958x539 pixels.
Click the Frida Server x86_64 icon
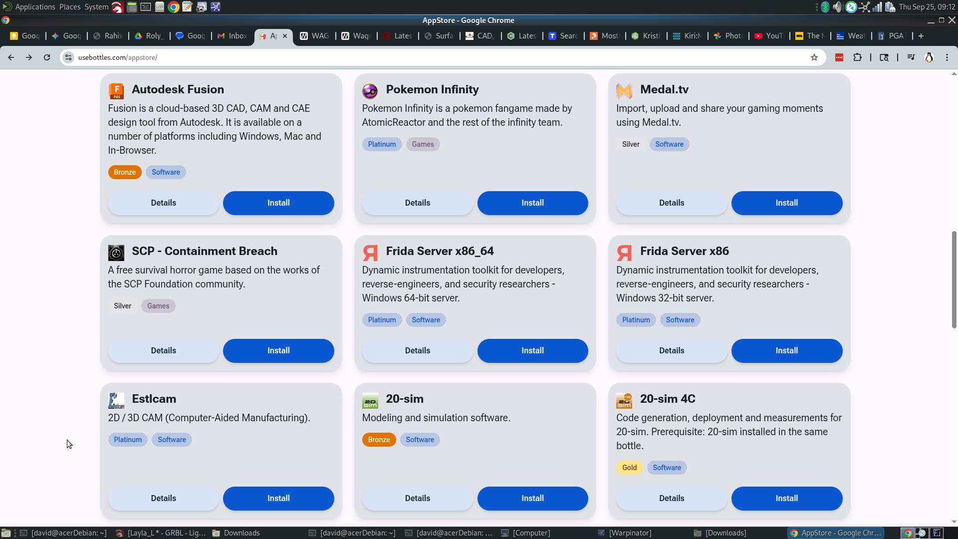[370, 253]
